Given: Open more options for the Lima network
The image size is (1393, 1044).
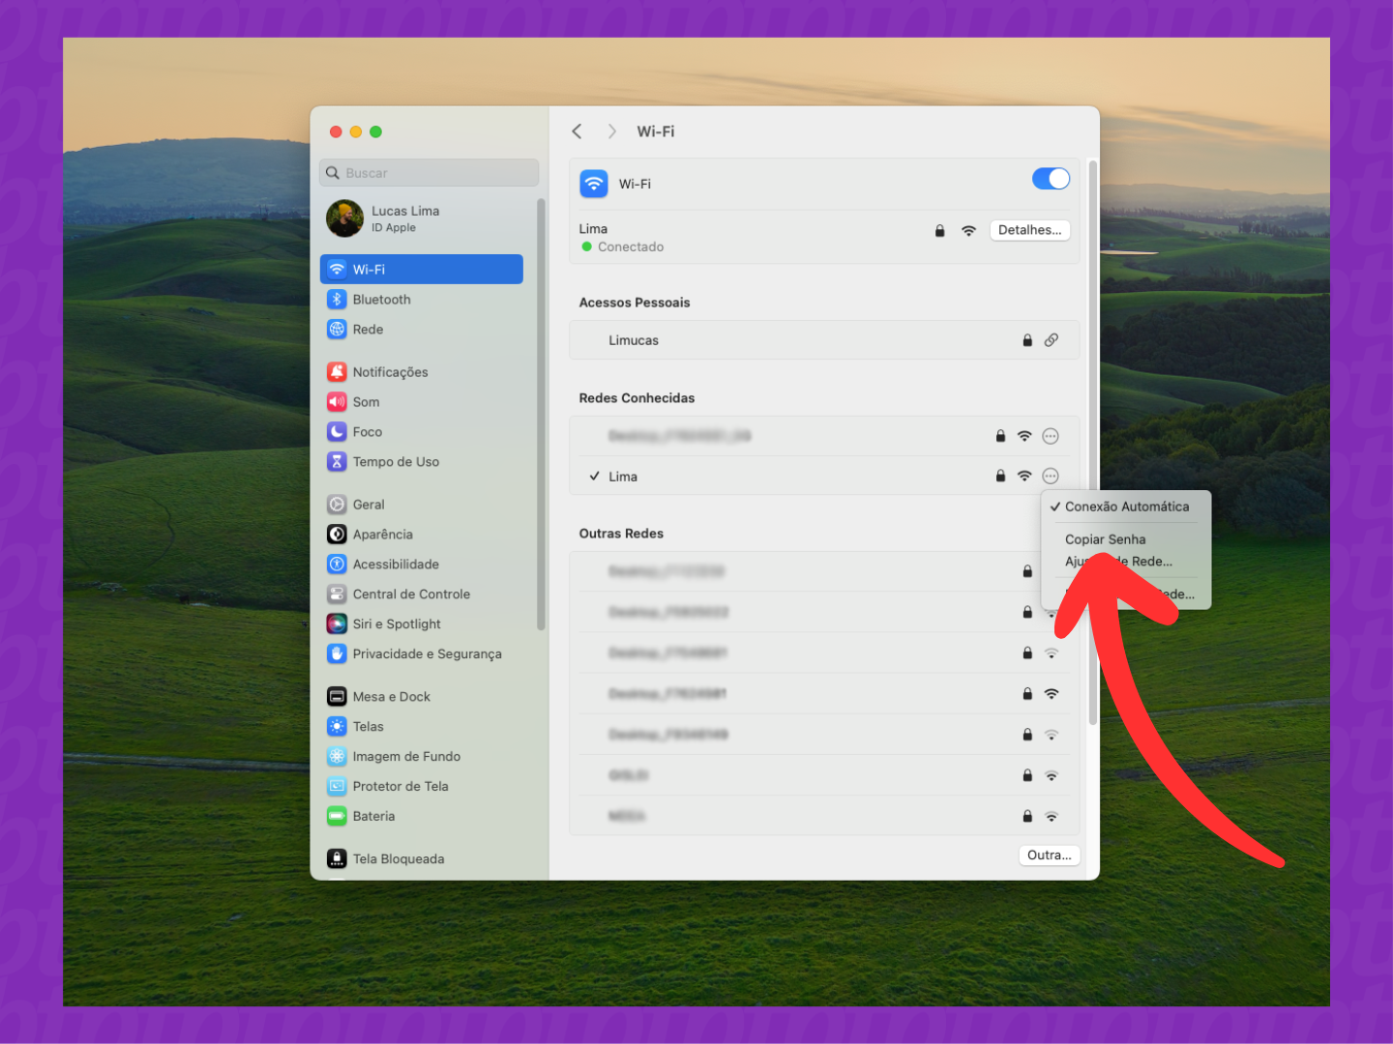Looking at the screenshot, I should click(1051, 476).
